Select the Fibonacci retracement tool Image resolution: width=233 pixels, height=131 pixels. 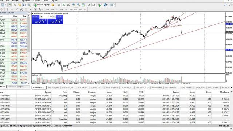[26, 9]
